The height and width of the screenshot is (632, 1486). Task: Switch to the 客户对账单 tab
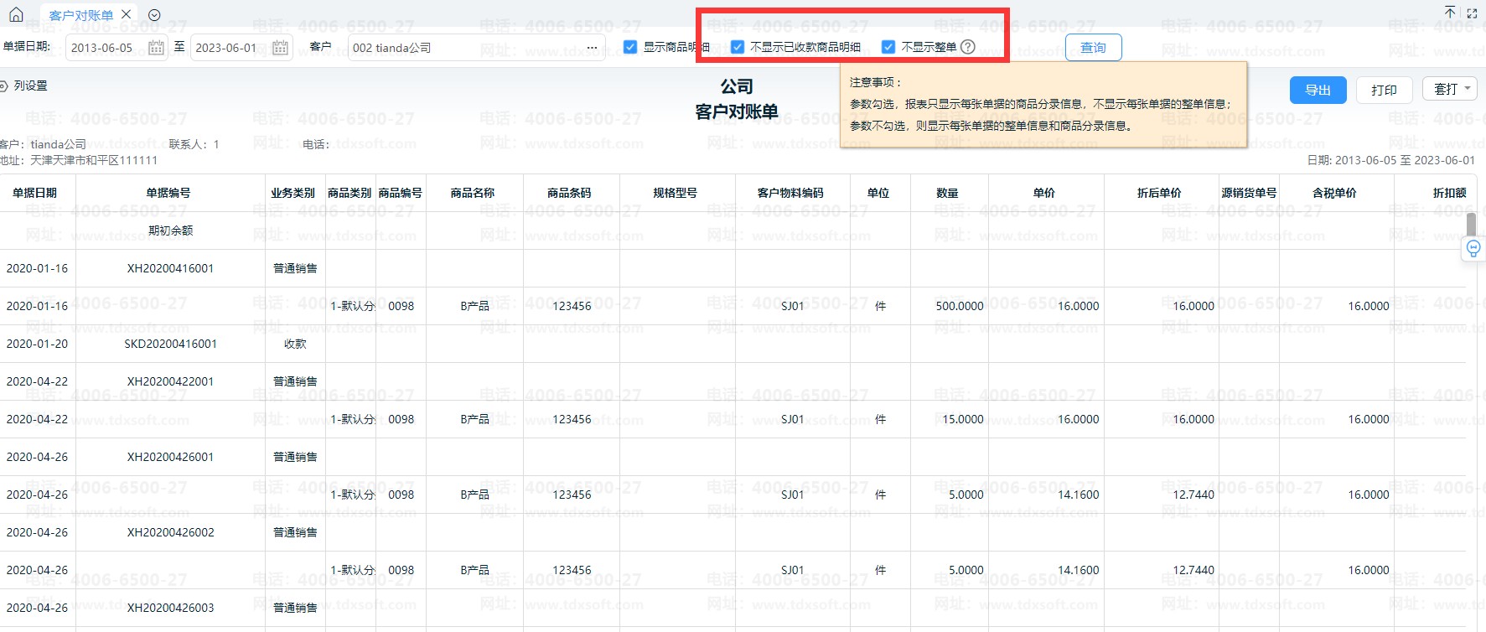pyautogui.click(x=80, y=15)
